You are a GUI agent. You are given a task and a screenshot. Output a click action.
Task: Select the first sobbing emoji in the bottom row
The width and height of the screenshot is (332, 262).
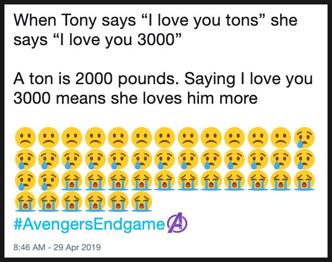click(25, 202)
